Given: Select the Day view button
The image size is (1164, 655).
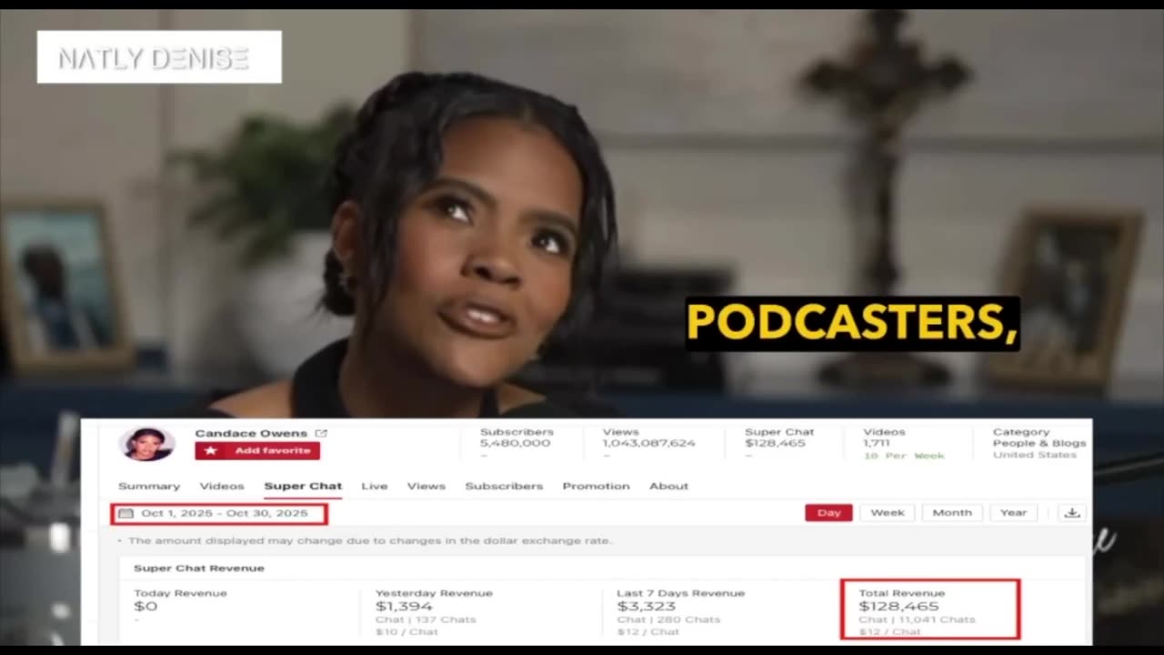Looking at the screenshot, I should pyautogui.click(x=828, y=512).
